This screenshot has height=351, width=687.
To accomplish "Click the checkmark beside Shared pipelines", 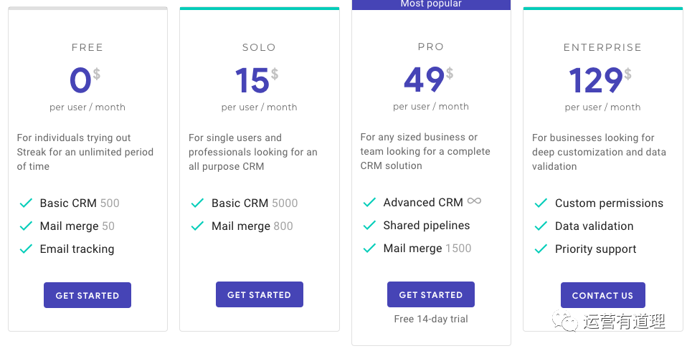I will [x=369, y=226].
